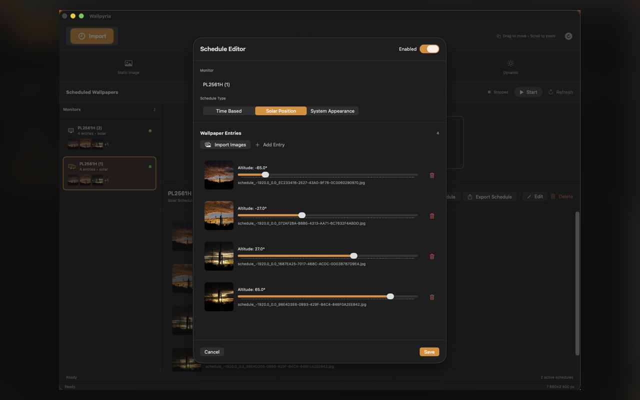Image resolution: width=640 pixels, height=400 pixels.
Task: Select monitor PL2561H (2) in sidebar
Action: click(109, 137)
